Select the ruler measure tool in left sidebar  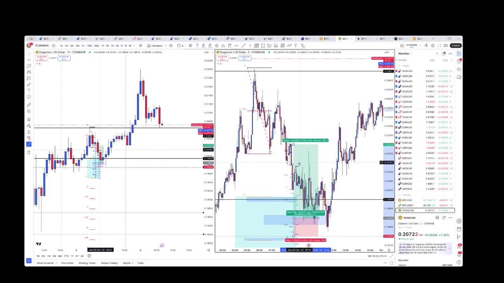pos(29,105)
